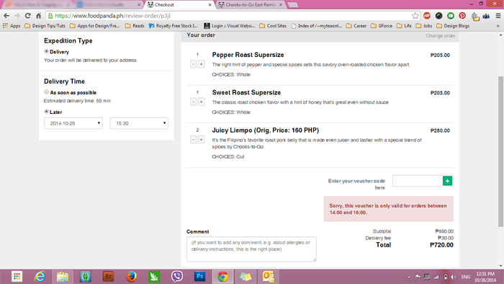Image resolution: width=504 pixels, height=284 pixels.
Task: Open The Sims icon in taskbar
Action: pos(86,276)
